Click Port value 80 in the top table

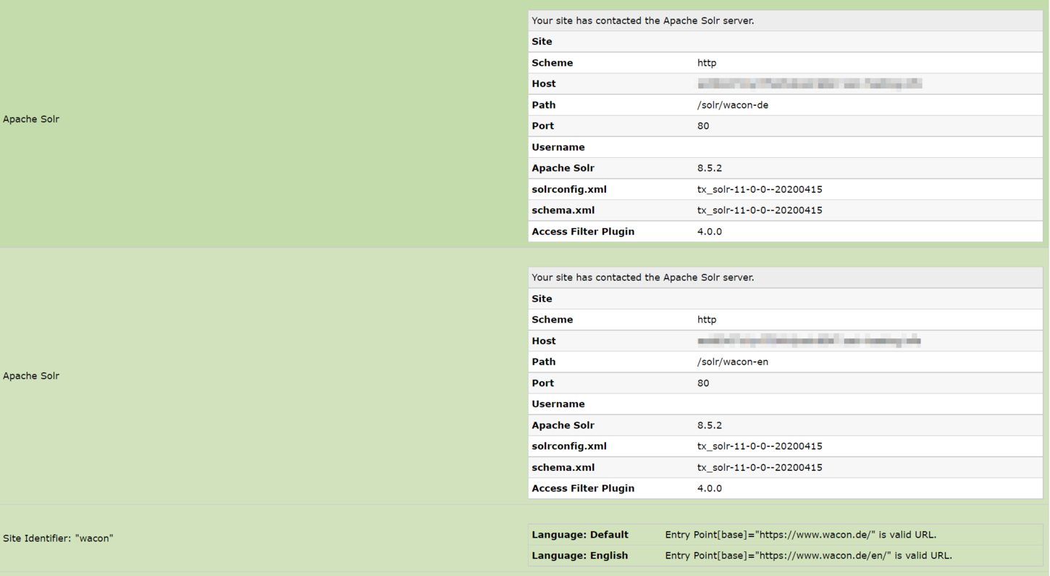click(702, 126)
